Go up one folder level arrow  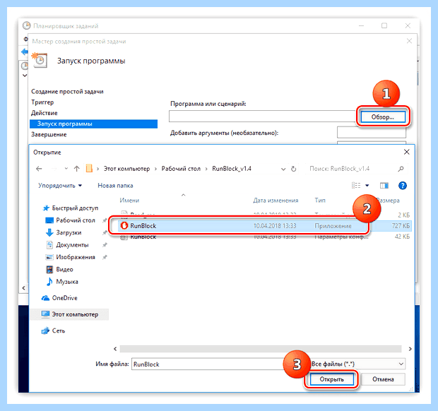(76, 169)
